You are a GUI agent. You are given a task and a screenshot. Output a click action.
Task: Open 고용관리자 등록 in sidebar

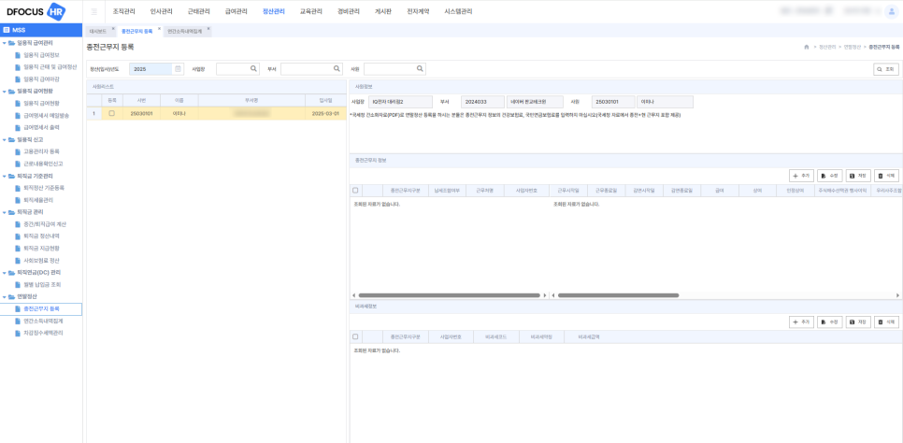click(x=41, y=151)
